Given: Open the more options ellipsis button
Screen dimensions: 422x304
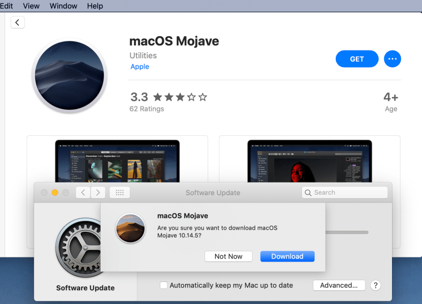Looking at the screenshot, I should point(393,59).
